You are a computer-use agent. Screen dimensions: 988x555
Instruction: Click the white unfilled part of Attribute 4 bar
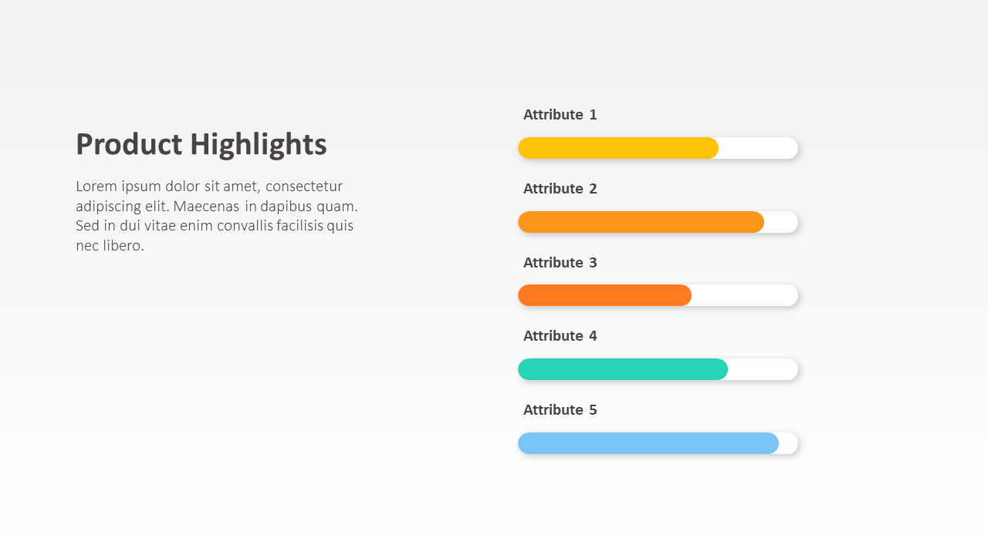click(x=763, y=369)
